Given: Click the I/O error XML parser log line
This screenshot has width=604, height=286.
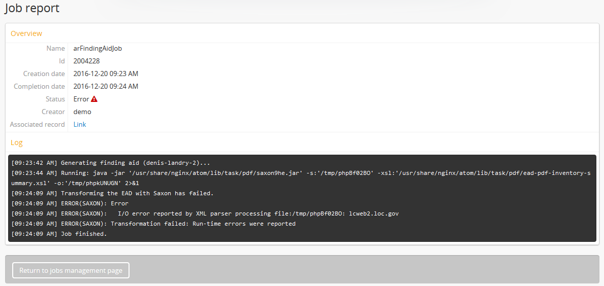Looking at the screenshot, I should [x=205, y=213].
